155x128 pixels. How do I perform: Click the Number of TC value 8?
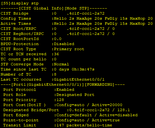(x=55, y=74)
